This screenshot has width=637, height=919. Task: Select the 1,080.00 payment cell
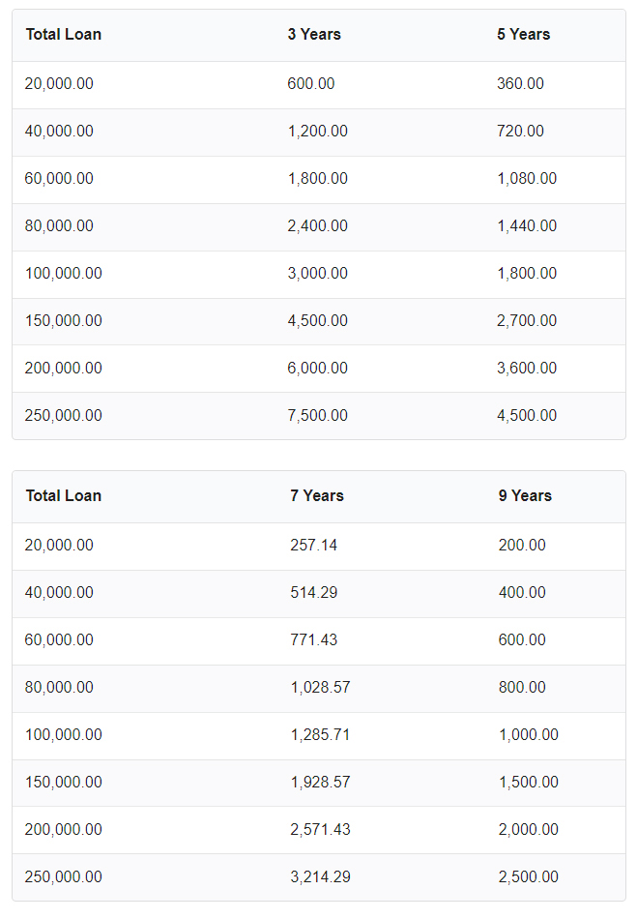coord(527,178)
